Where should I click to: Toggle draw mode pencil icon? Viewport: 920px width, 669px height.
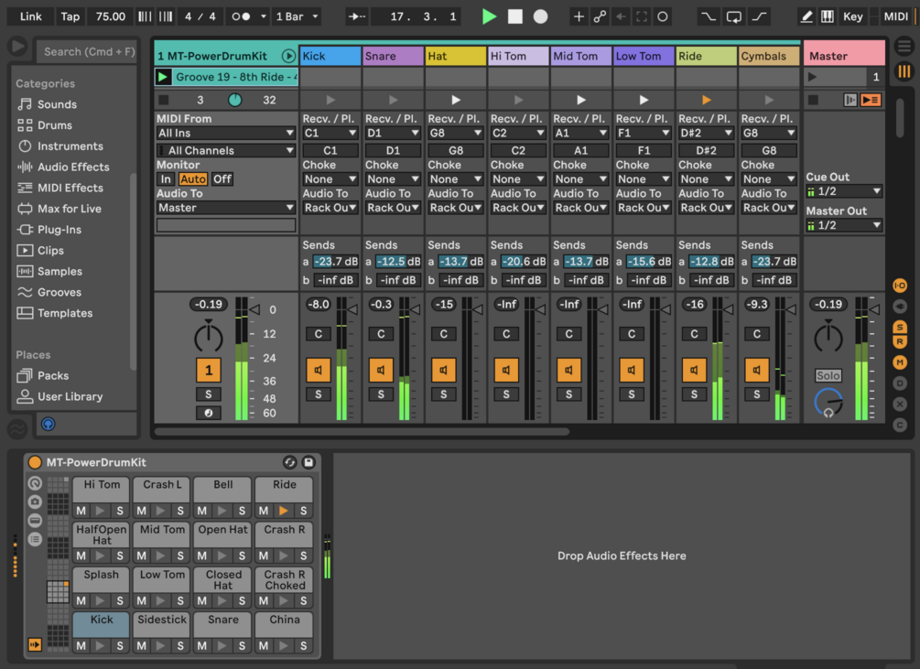point(806,16)
